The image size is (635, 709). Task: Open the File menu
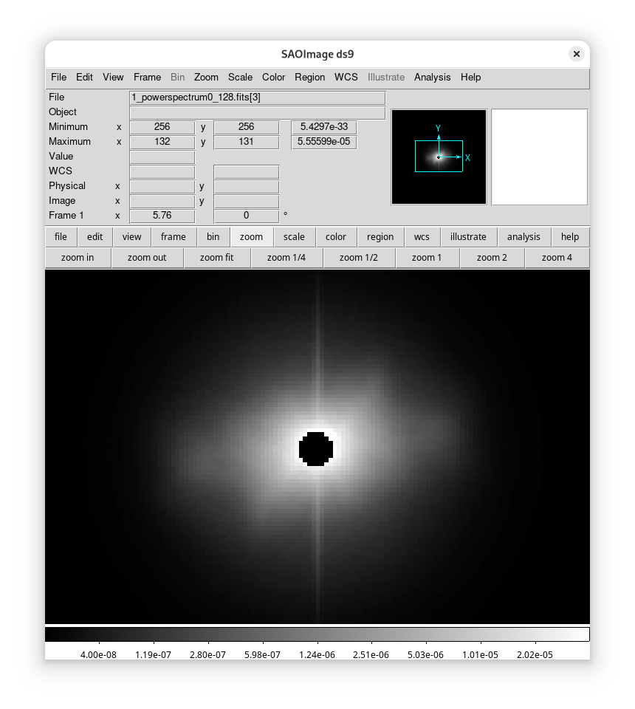point(58,77)
